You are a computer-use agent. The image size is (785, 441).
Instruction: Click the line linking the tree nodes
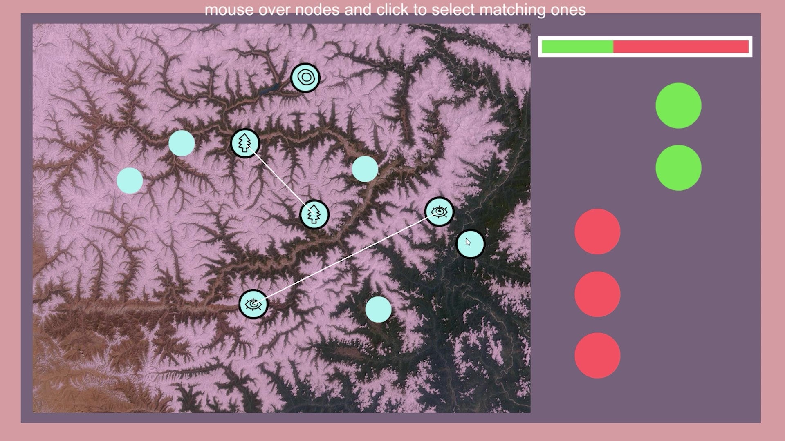point(280,179)
